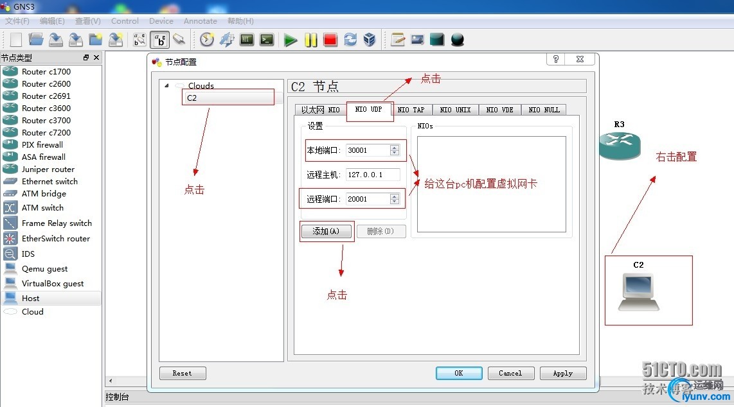Click the 添加(A) add button
734x407 pixels.
327,231
